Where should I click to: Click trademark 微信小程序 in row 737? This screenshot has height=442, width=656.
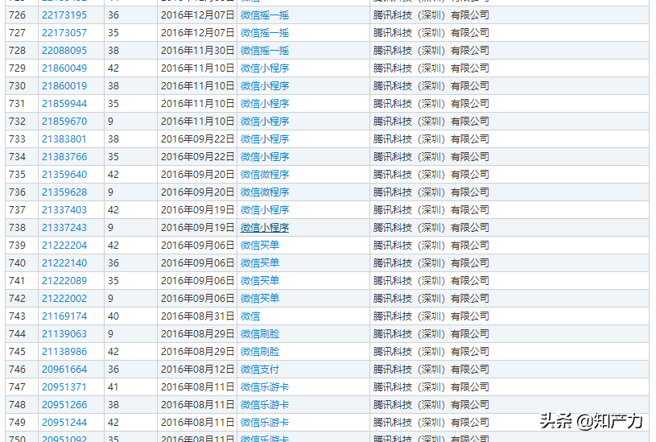(x=264, y=209)
